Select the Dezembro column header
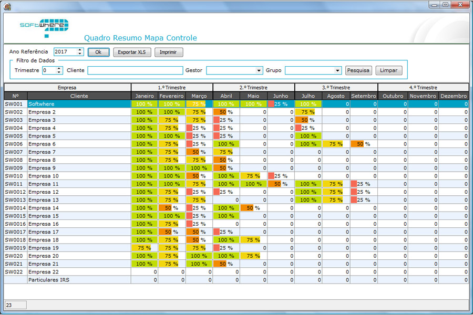This screenshot has height=315, width=473. [454, 96]
